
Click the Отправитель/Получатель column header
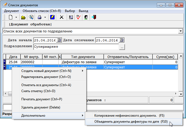tap(128, 57)
